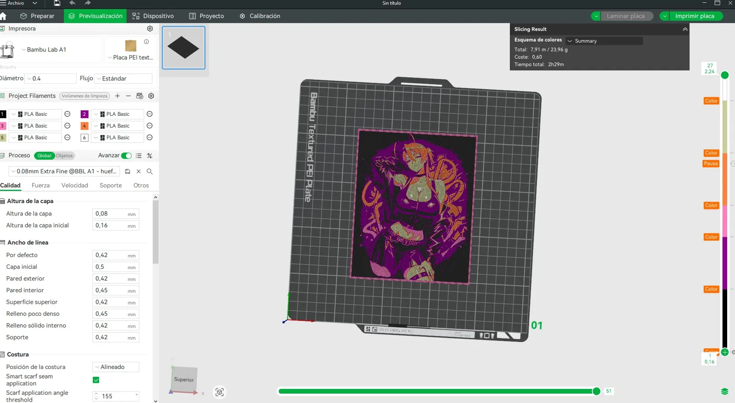Viewport: 735px width, 403px height.
Task: Open the printer settings gear icon
Action: 150,28
